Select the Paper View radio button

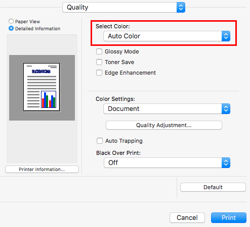pos(11,21)
